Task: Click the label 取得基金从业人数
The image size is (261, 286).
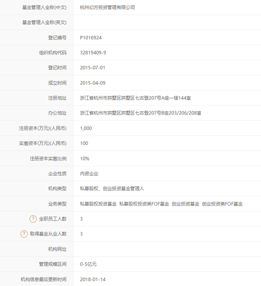Action: tap(48, 233)
